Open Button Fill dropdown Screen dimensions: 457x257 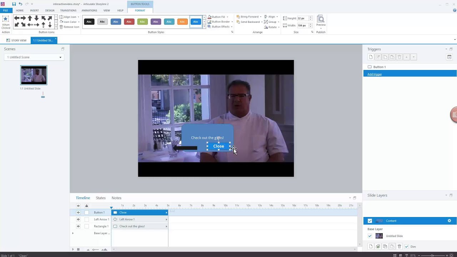[218, 17]
